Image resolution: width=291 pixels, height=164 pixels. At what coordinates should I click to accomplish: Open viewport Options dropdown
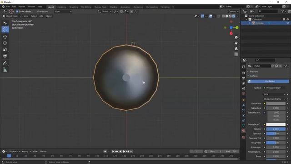[x=233, y=11]
